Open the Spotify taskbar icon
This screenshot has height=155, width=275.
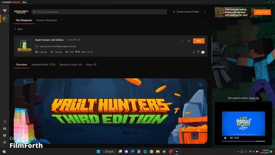(145, 152)
